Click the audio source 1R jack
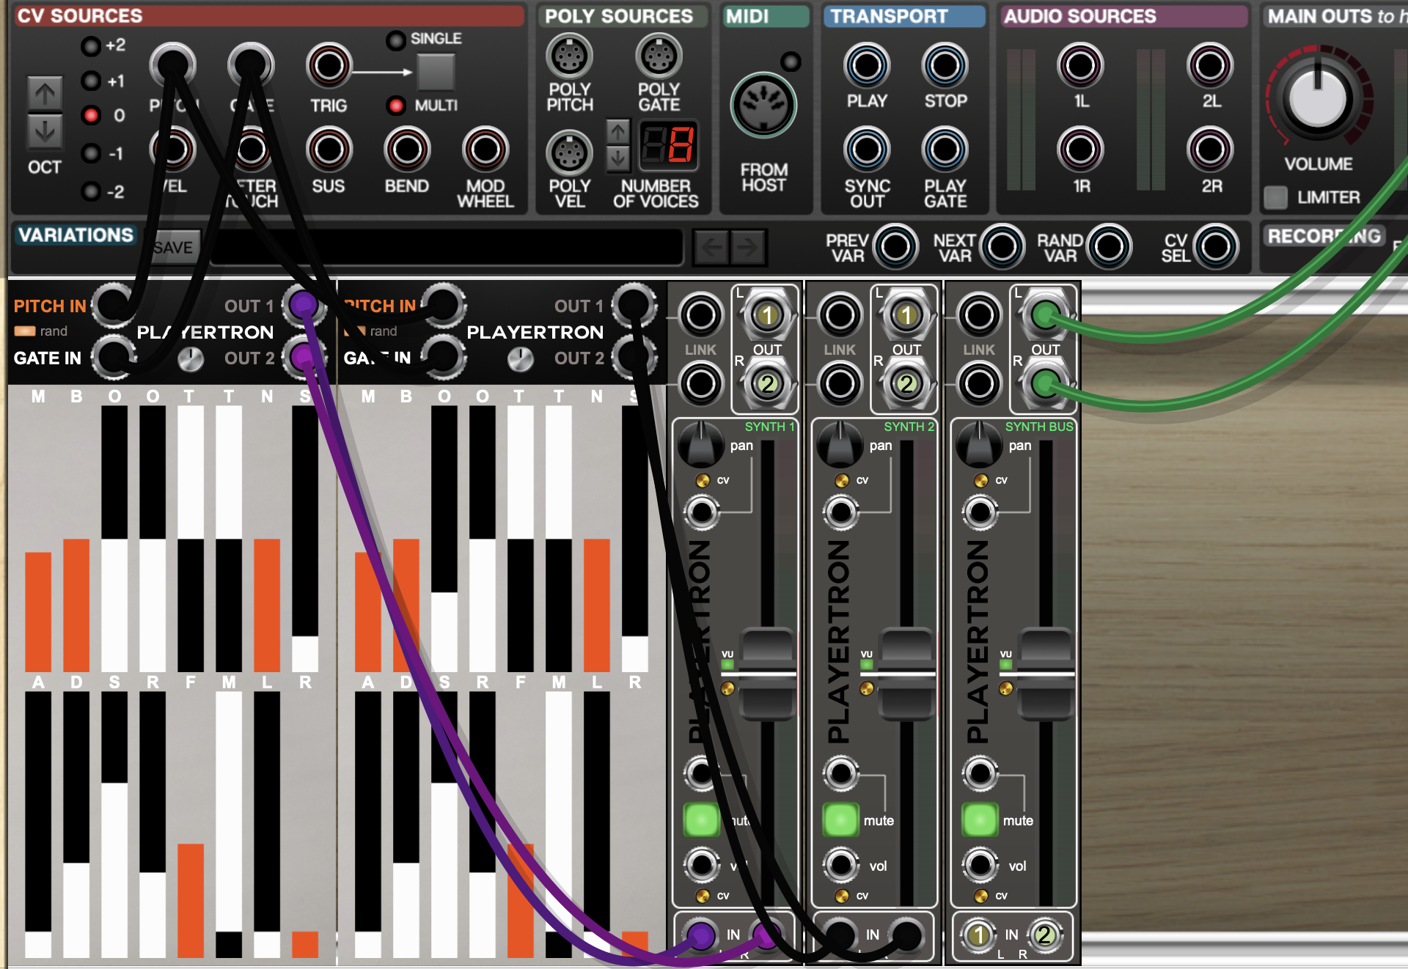The width and height of the screenshot is (1408, 969). click(x=1080, y=150)
